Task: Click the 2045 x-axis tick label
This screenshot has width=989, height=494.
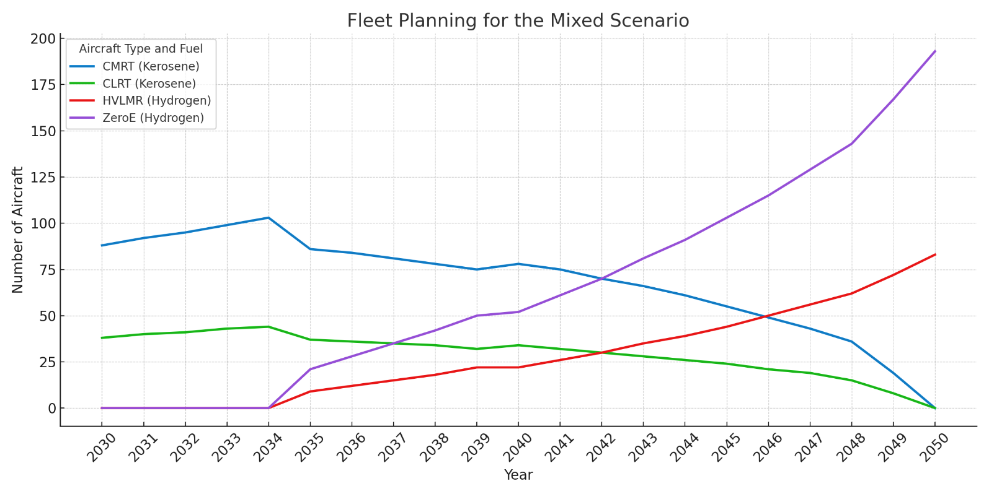Action: click(726, 447)
